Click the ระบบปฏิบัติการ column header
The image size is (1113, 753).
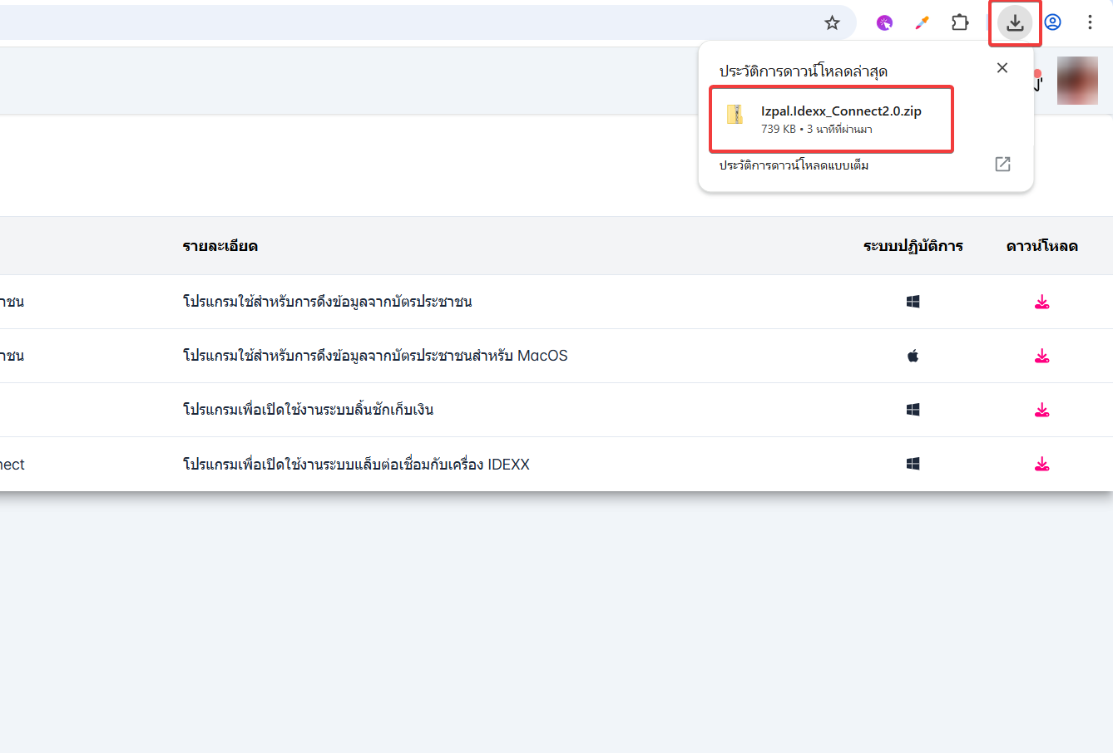tap(913, 246)
